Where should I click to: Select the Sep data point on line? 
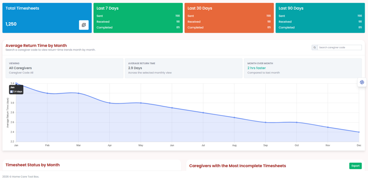click(265, 122)
